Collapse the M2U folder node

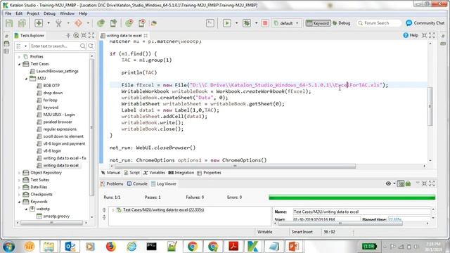coord(26,78)
